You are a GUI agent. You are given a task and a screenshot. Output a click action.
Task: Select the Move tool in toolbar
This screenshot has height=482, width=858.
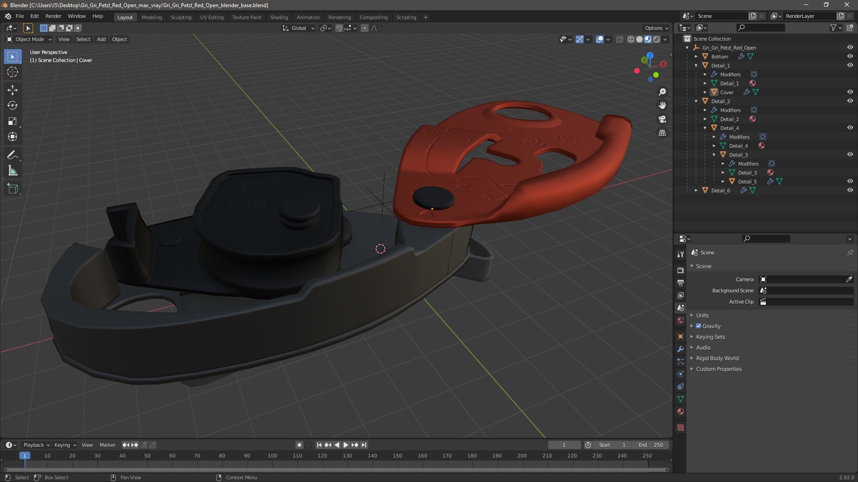click(13, 90)
